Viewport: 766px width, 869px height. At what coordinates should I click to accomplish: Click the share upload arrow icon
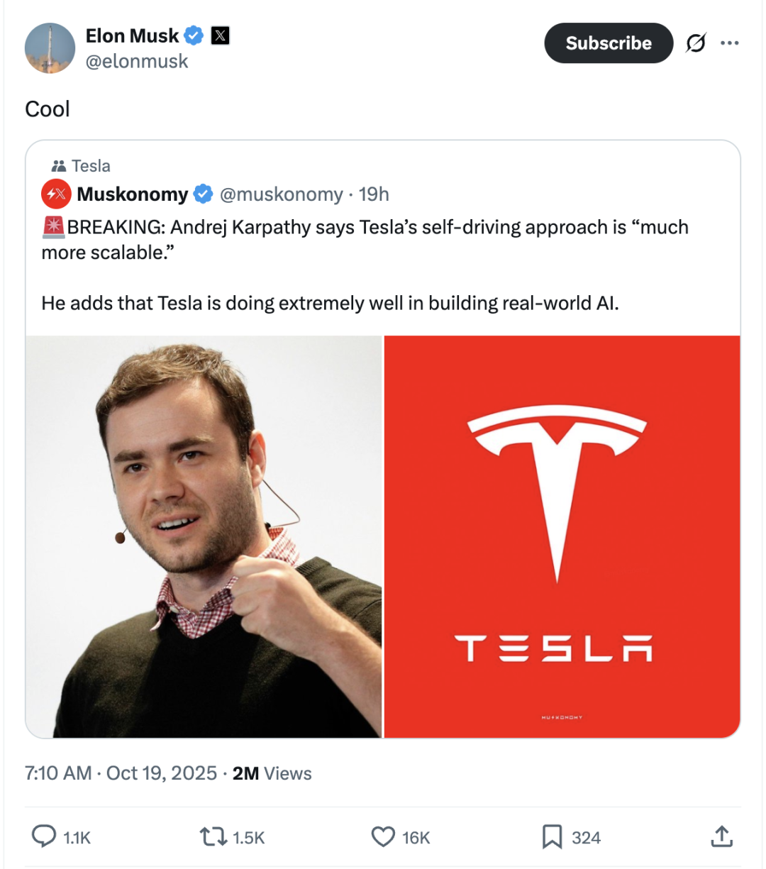coord(721,837)
